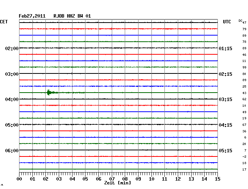Click the UTC timezone label
Viewport: 248px width, 189px height.
coord(227,22)
